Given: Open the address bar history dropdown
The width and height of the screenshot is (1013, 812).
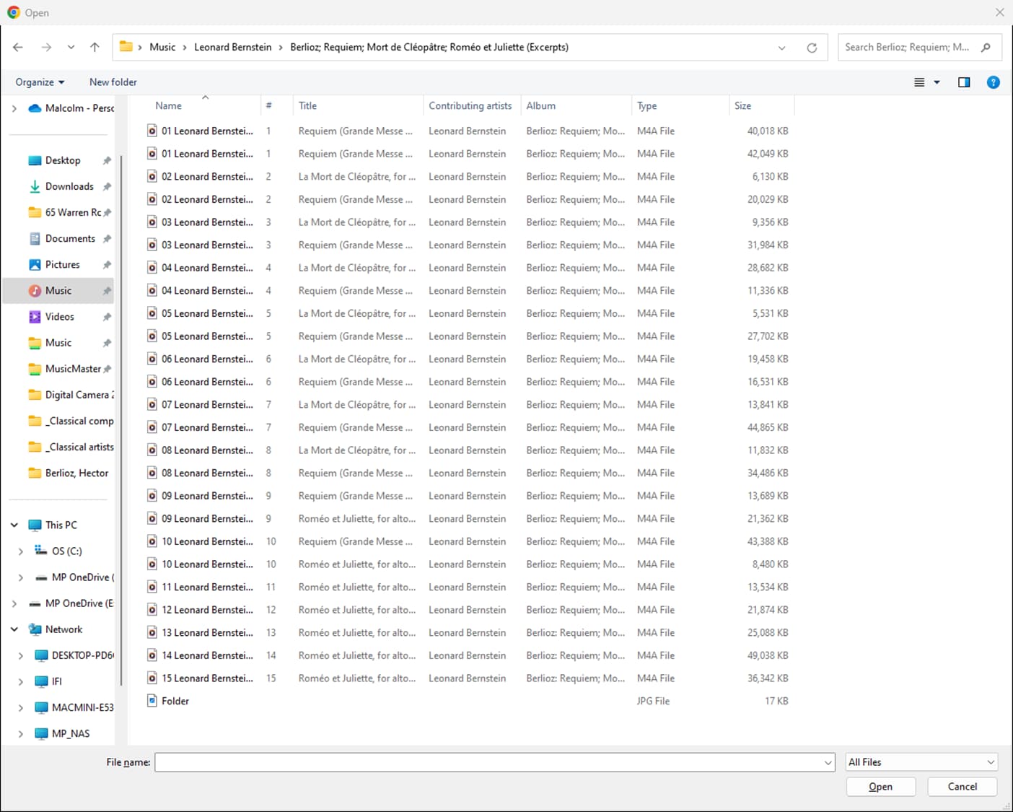Looking at the screenshot, I should coord(781,48).
